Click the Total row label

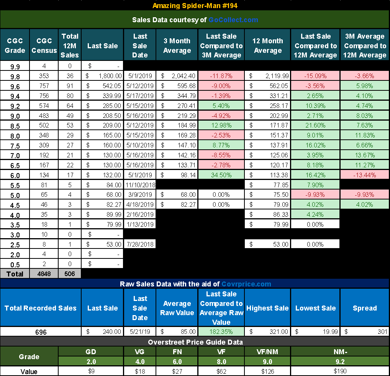tap(15, 274)
